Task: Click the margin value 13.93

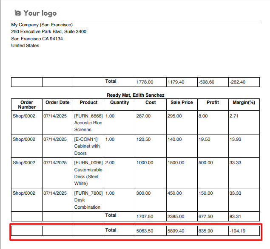Action: [235, 139]
